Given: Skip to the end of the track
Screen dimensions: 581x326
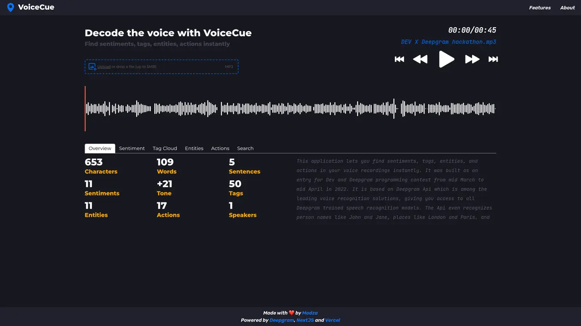Looking at the screenshot, I should point(493,59).
